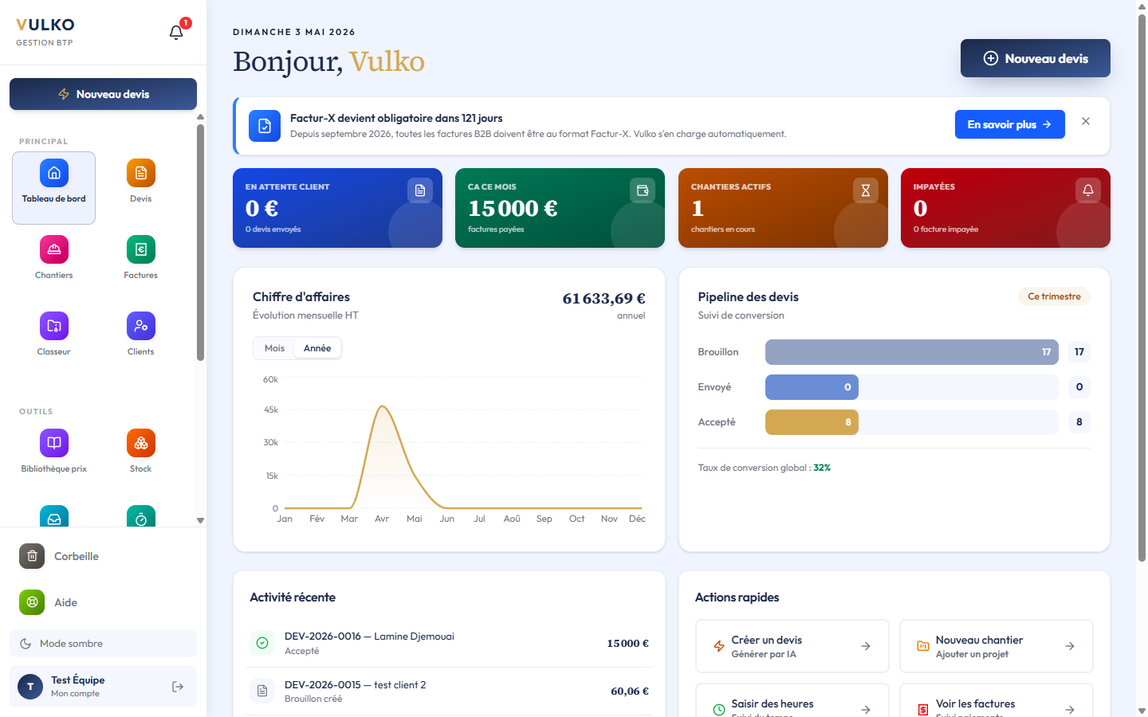
Task: Click the CA ce mois wallet icon
Action: pos(643,190)
